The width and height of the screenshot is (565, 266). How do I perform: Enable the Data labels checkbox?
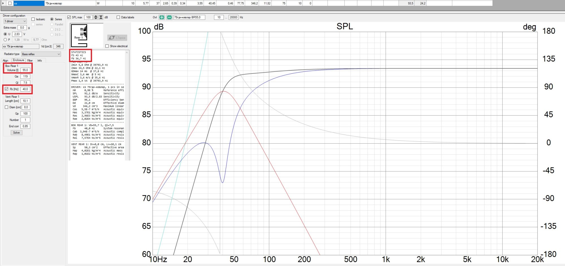[x=118, y=17]
